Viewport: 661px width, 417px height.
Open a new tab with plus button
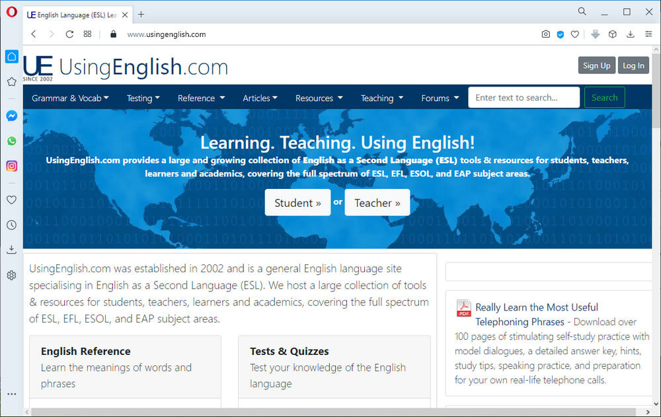coord(141,15)
